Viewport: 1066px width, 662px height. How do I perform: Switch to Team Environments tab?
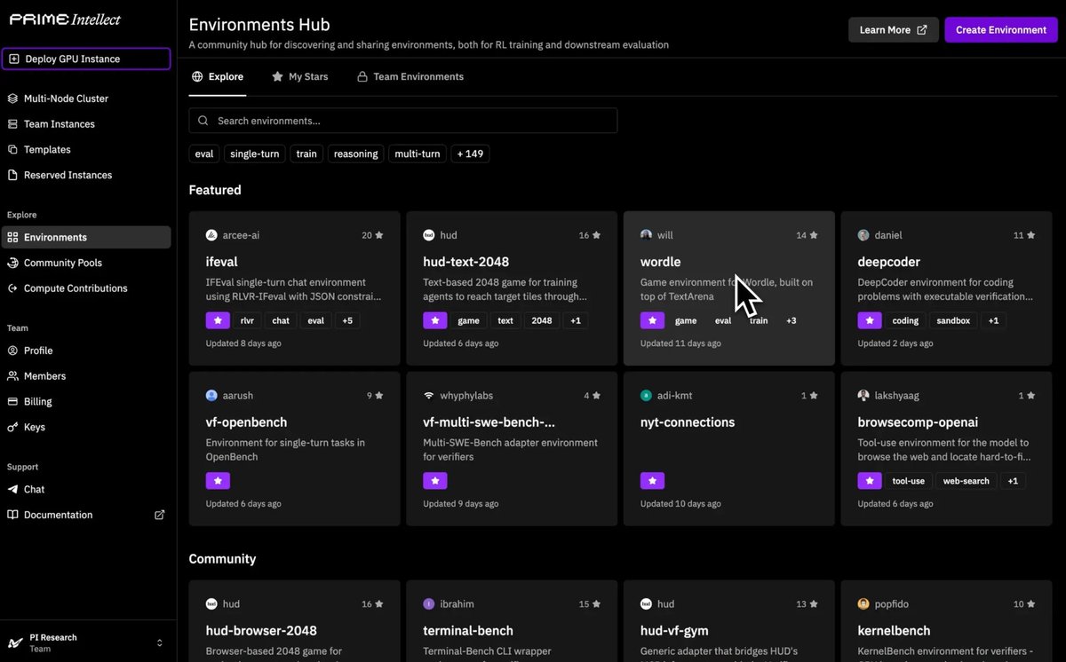(x=410, y=77)
